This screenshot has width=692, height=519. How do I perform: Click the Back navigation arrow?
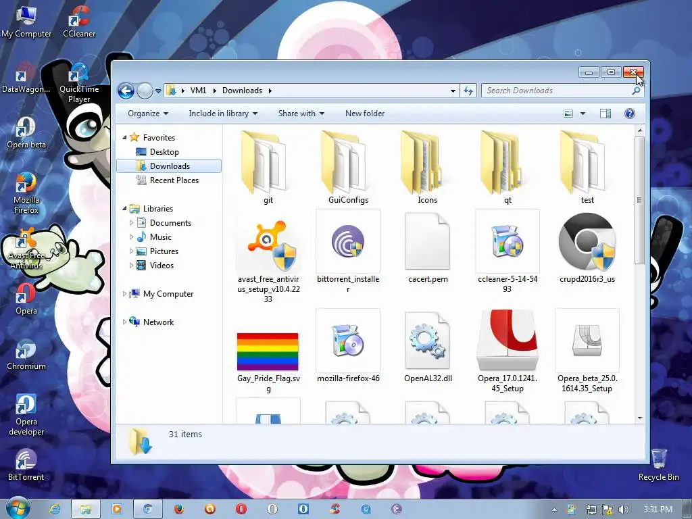pyautogui.click(x=126, y=91)
